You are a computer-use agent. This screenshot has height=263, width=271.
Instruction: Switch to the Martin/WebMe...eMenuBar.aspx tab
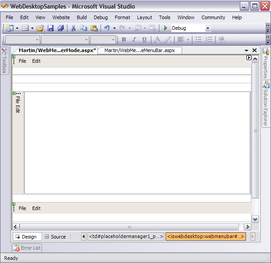pos(139,50)
